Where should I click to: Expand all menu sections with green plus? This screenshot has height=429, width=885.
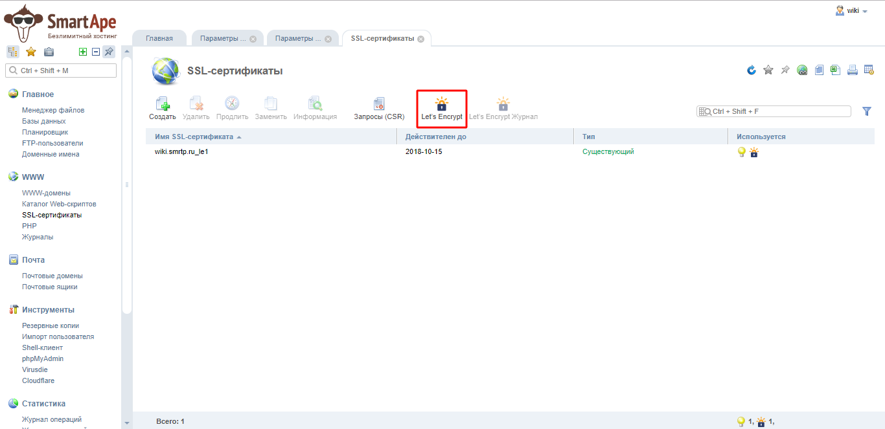82,52
